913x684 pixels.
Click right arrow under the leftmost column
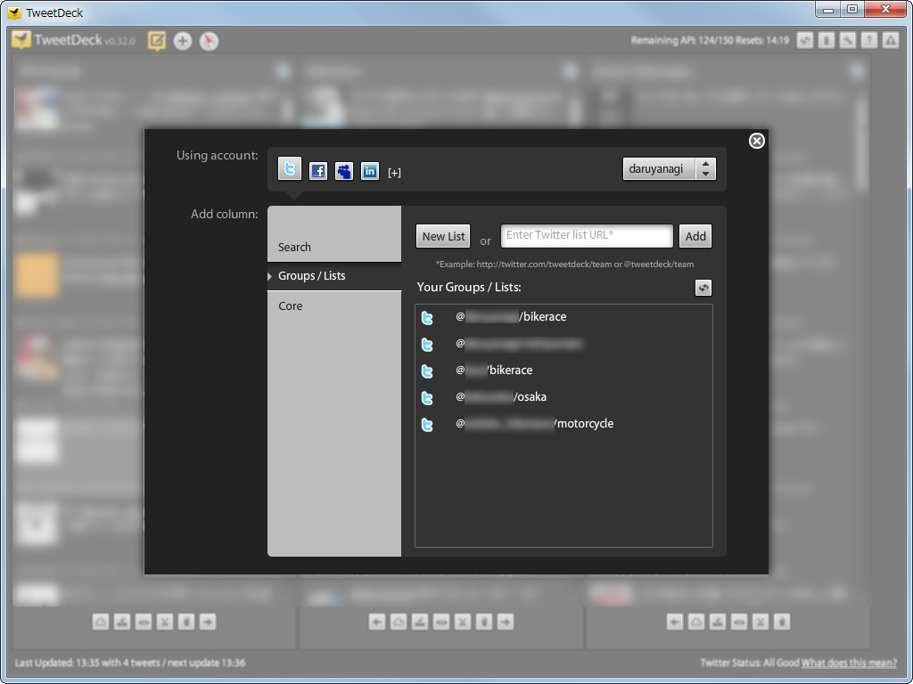(x=207, y=622)
